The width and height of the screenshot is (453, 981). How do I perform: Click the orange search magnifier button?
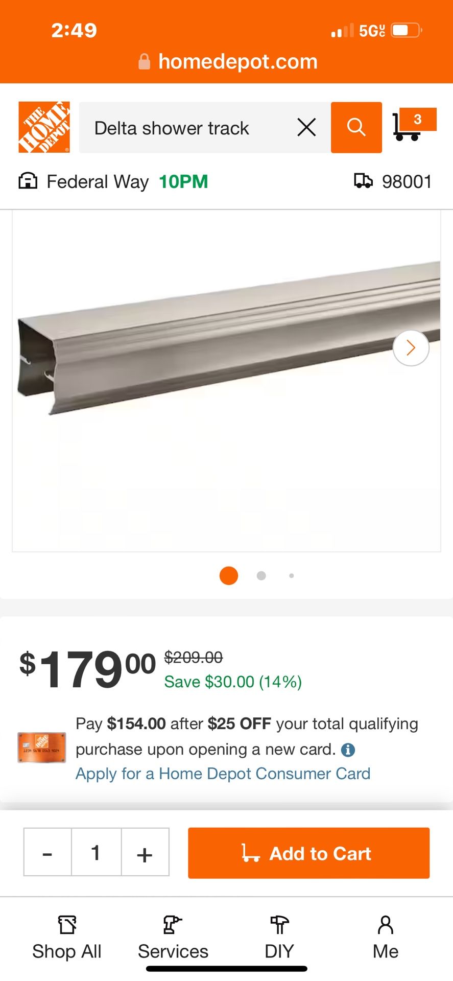click(356, 127)
